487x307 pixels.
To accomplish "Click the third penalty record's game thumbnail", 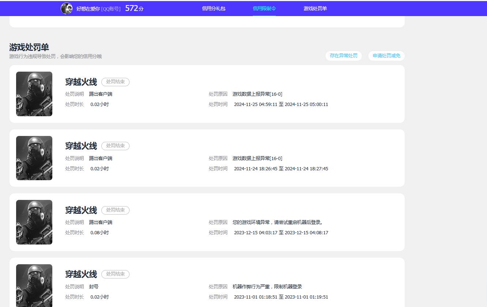I will point(34,222).
